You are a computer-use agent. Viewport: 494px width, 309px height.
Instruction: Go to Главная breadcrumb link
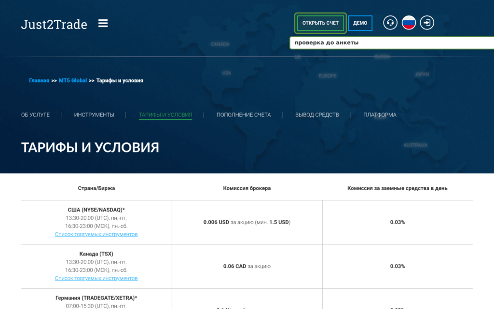[39, 81]
